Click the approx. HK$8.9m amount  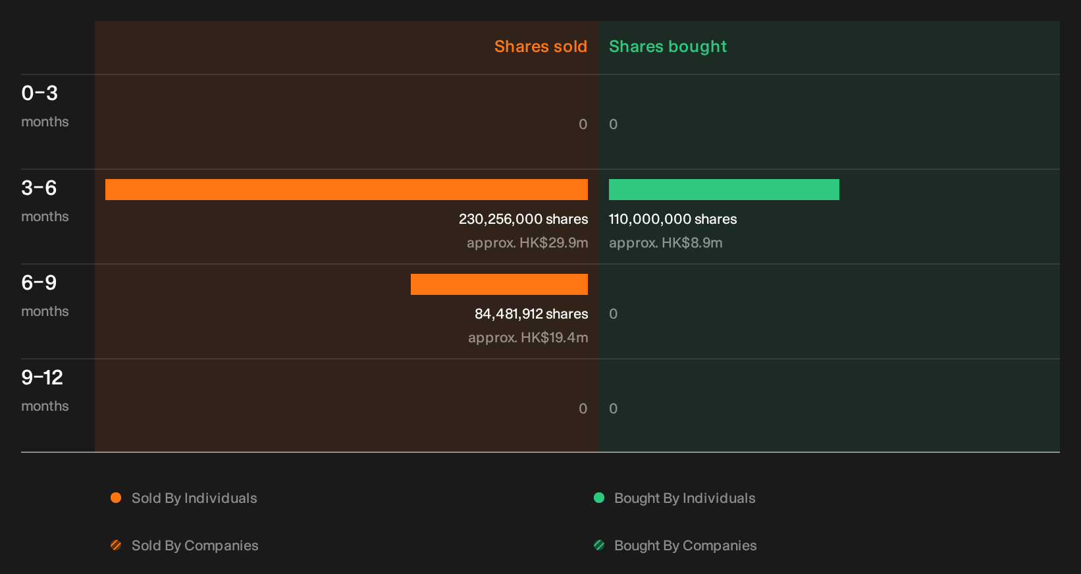[x=666, y=243]
